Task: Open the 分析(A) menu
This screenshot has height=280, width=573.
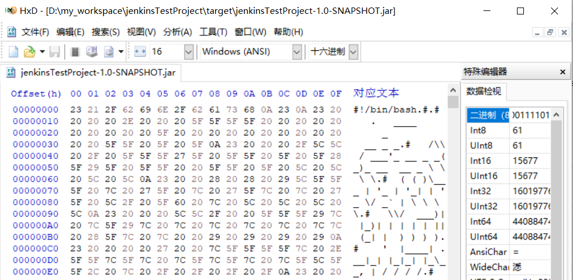Action: [x=177, y=32]
